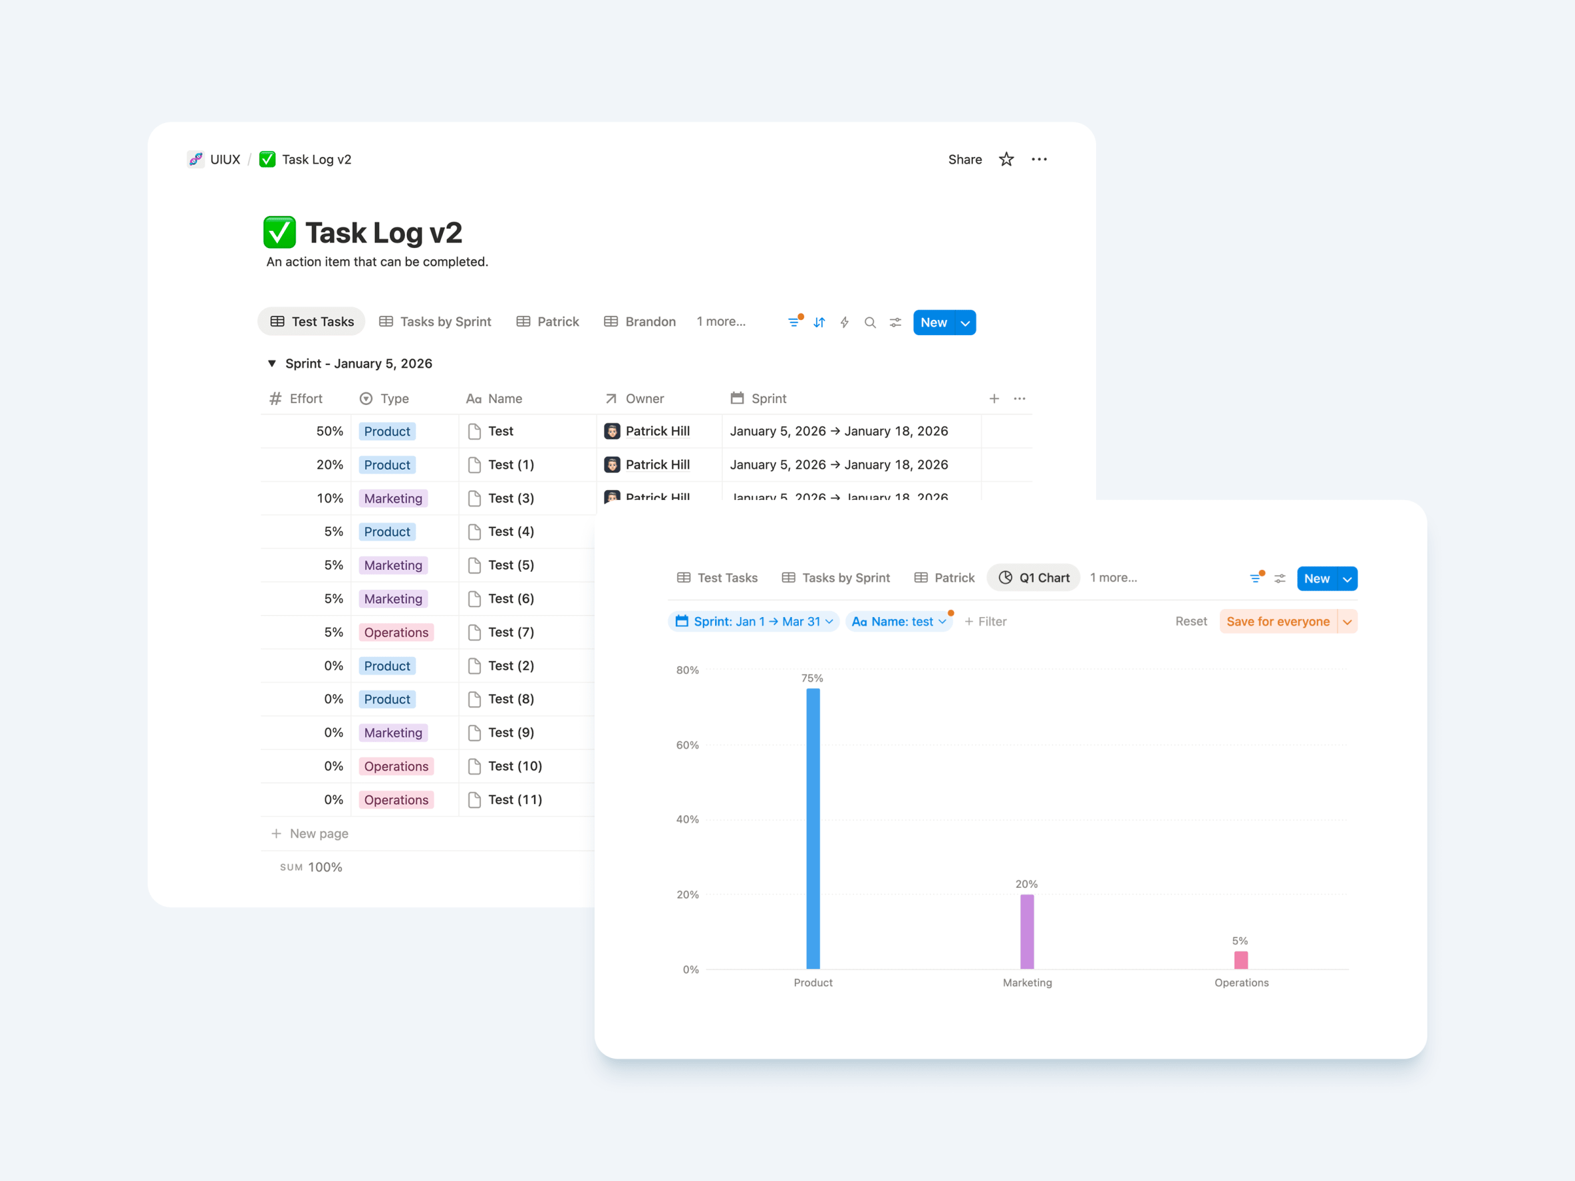
Task: Click the star favorite icon
Action: [1006, 160]
